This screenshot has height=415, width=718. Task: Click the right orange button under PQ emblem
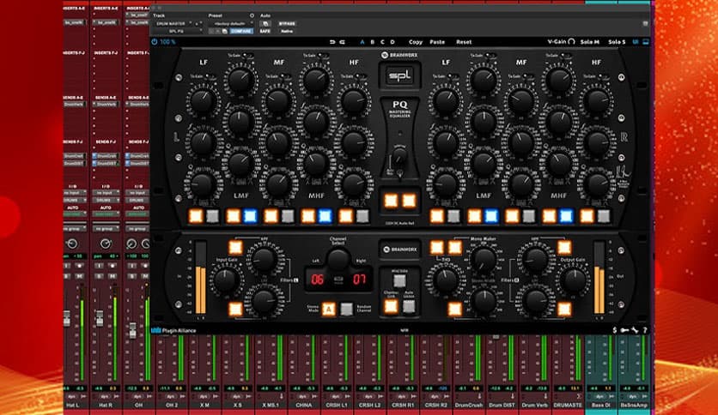409,200
